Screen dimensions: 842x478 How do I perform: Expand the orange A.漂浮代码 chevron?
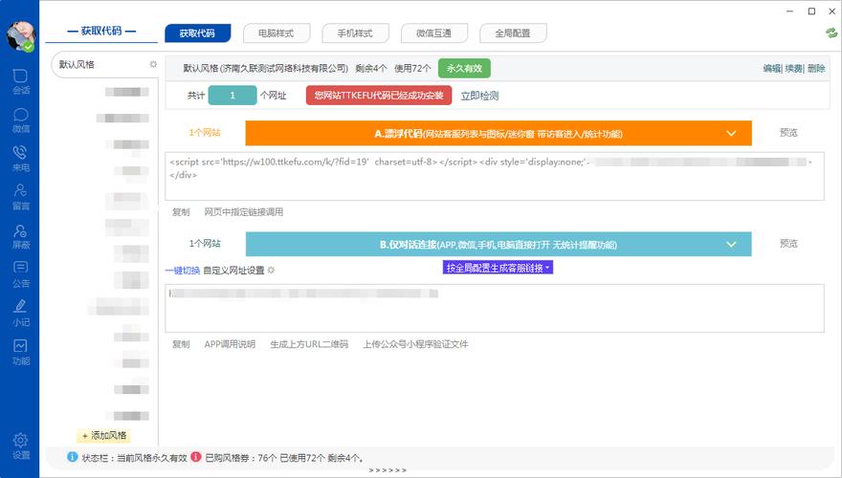pyautogui.click(x=731, y=133)
